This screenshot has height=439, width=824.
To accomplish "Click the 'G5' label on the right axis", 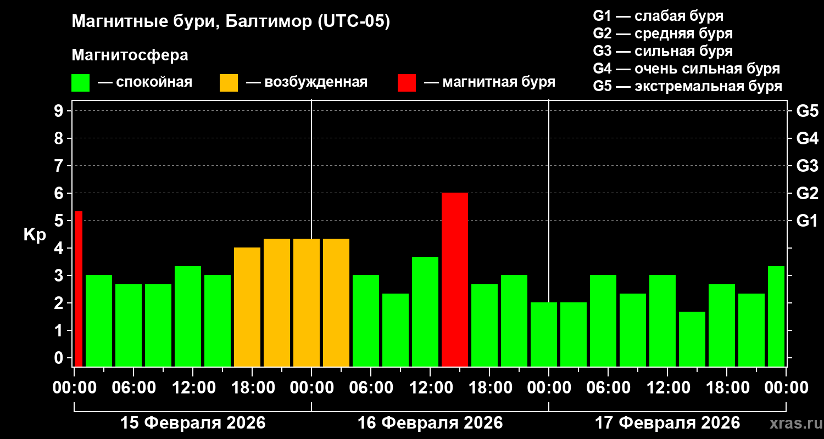I will point(807,111).
